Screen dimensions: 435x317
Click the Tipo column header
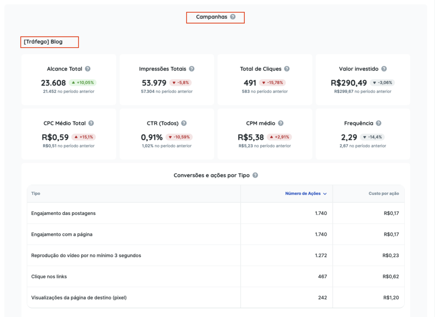coord(36,194)
